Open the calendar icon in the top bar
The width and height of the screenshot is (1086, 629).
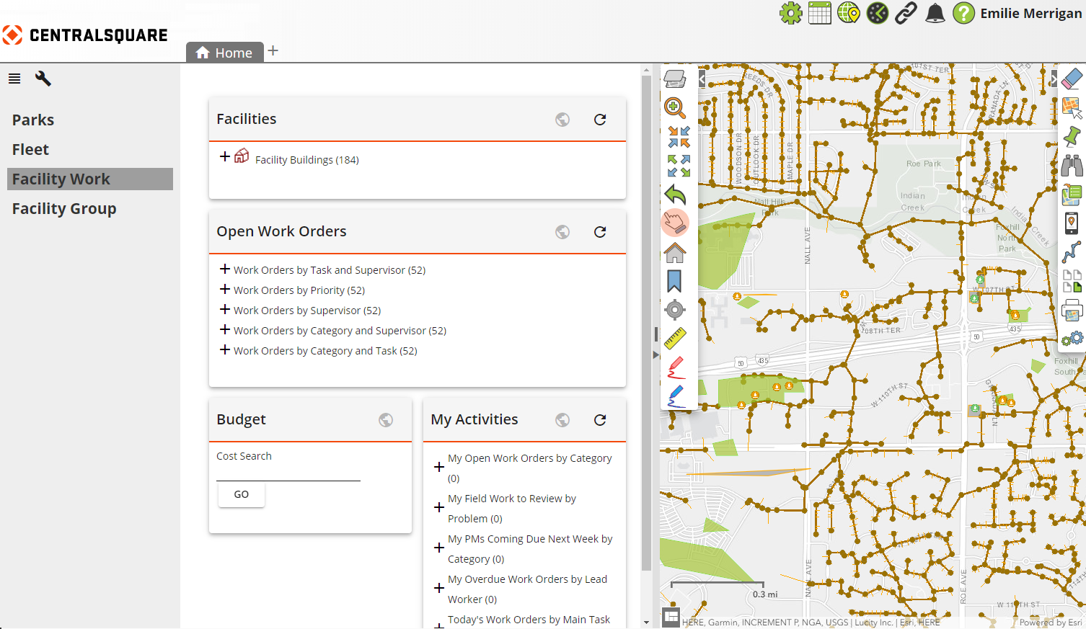[820, 13]
